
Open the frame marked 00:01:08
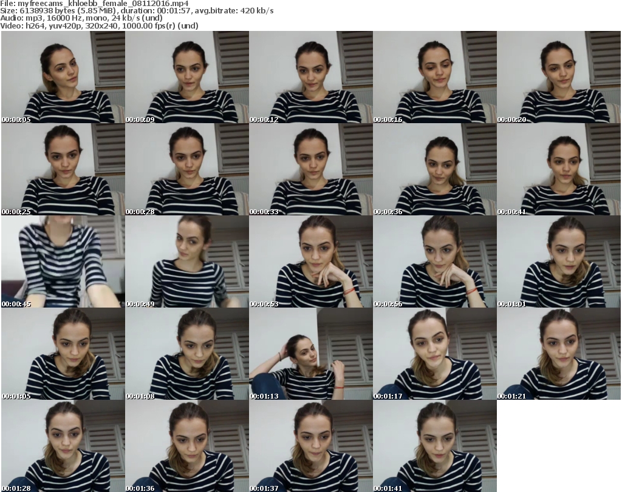pos(186,354)
